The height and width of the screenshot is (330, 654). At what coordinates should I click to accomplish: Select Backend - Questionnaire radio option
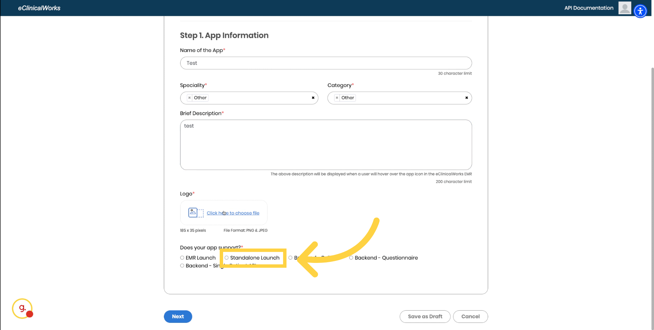(351, 258)
